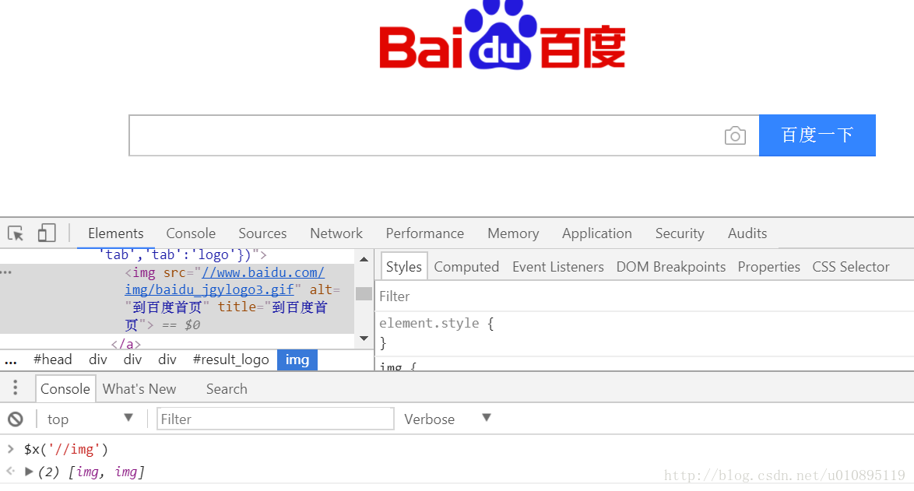
Task: Select the img breadcrumb item
Action: tap(297, 360)
